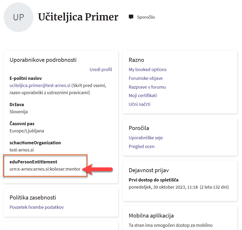Click the red arrow annotation
Screen dimensions: 242x230
pyautogui.click(x=99, y=169)
